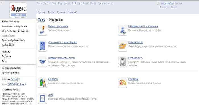Viewport: 199px width, 105px height.
Task: Select Папки и метки in the left sidebar
Action: point(8,36)
